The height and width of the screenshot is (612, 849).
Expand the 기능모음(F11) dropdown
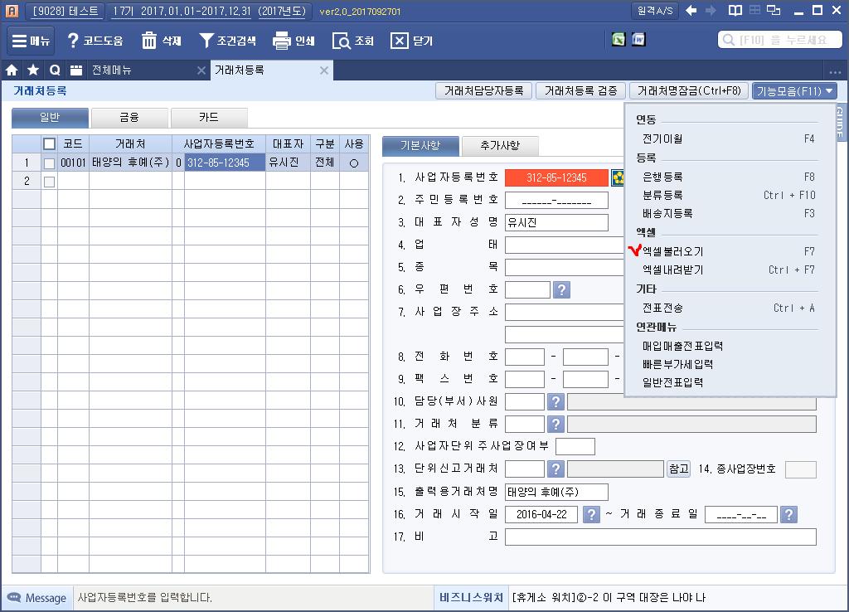point(794,91)
